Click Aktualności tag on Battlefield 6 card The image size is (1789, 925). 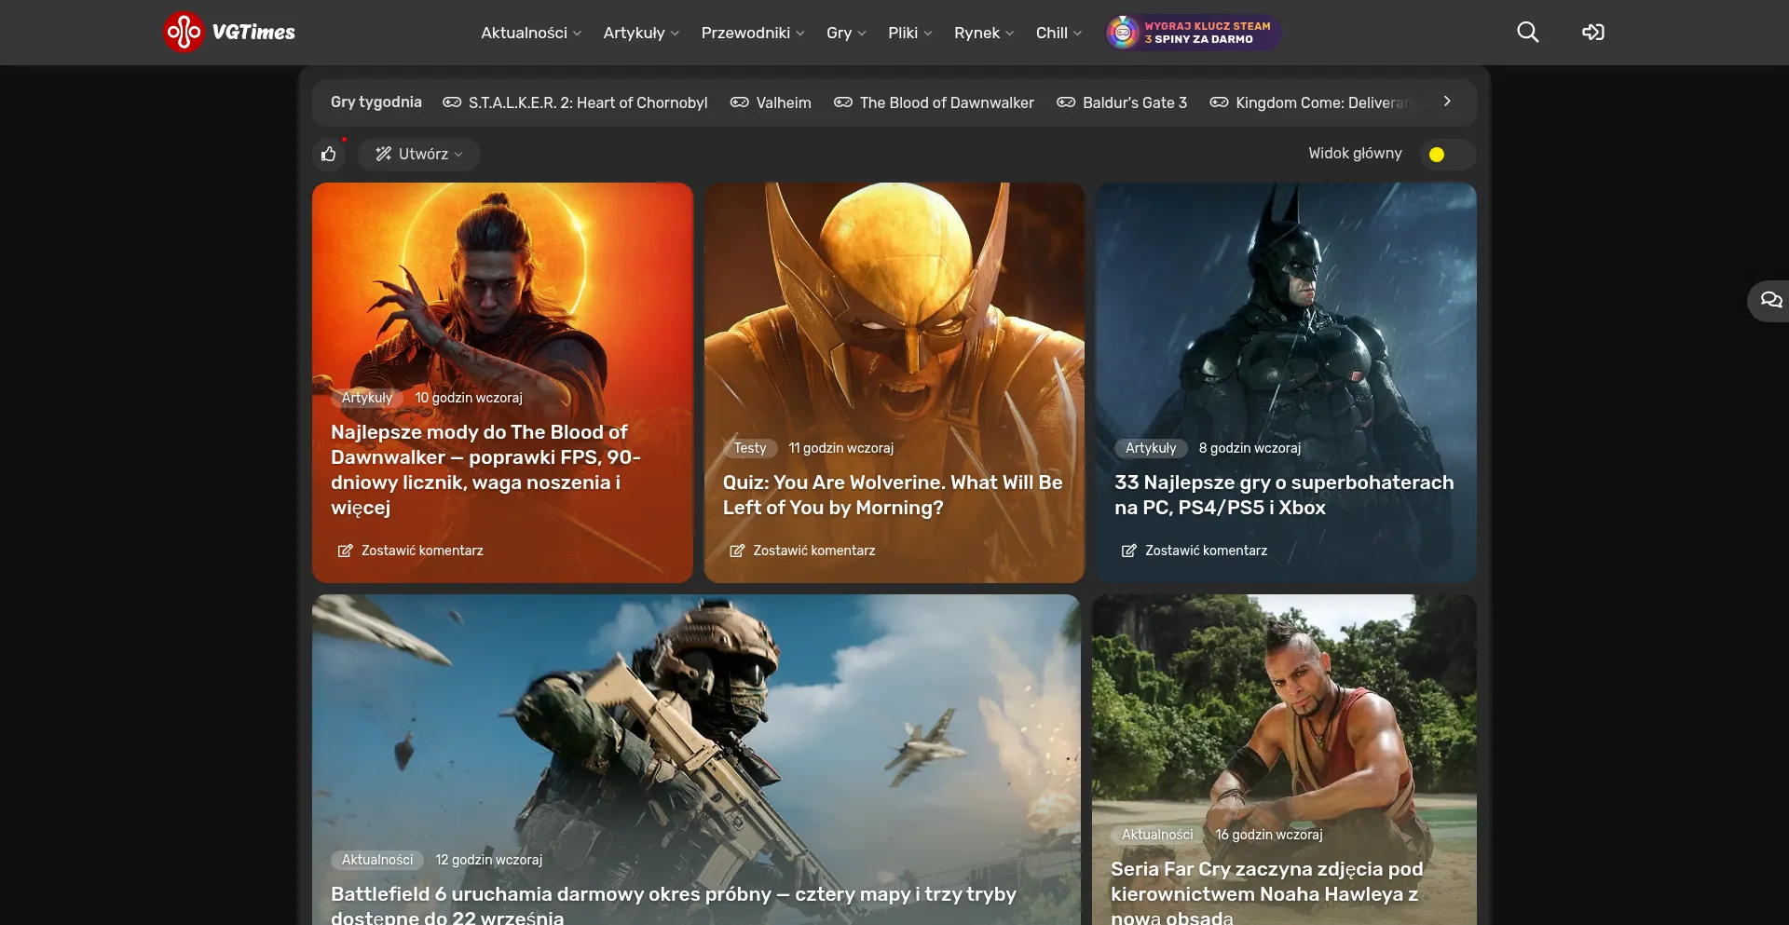(377, 860)
